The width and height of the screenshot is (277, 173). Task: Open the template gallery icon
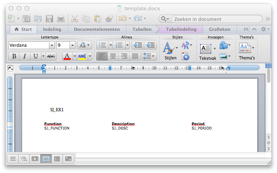coord(26,19)
